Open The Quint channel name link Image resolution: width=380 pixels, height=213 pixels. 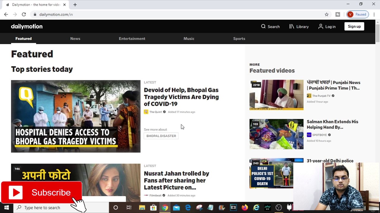coord(156,112)
